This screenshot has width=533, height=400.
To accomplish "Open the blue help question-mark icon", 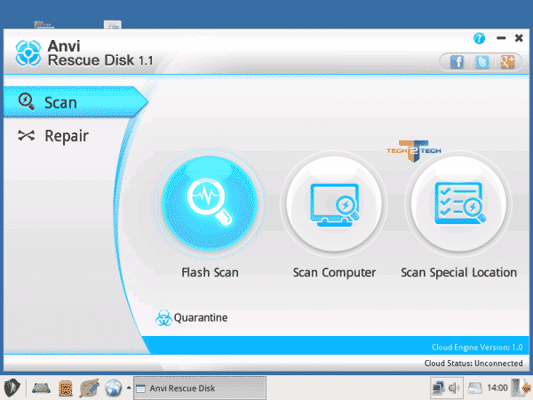I will click(479, 38).
